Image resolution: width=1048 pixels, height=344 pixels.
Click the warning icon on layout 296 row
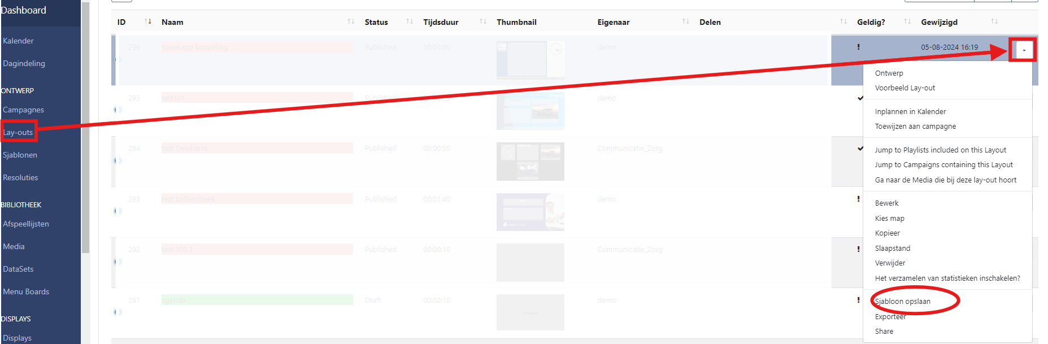click(858, 47)
